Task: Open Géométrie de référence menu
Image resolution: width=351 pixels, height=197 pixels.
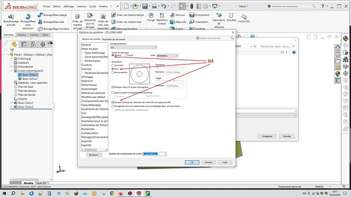Action: click(219, 20)
